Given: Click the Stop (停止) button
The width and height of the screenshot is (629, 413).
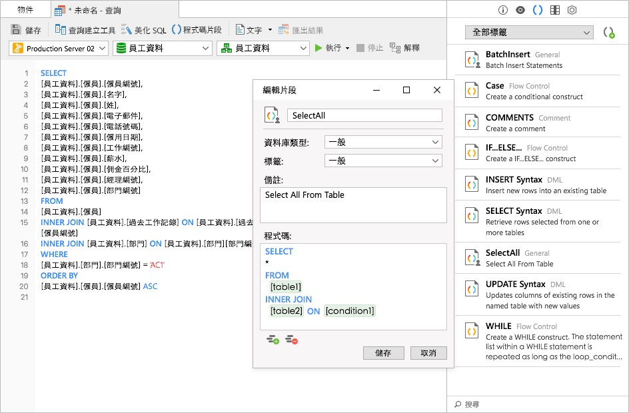Looking at the screenshot, I should (370, 48).
